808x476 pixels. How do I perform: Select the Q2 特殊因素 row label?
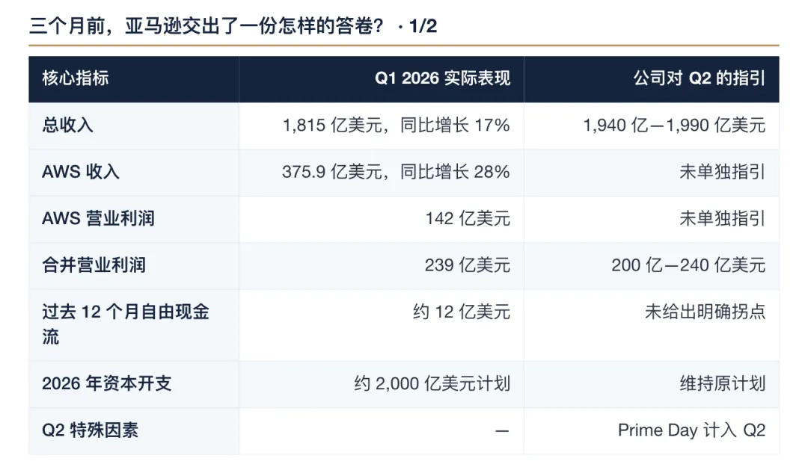[x=91, y=430]
